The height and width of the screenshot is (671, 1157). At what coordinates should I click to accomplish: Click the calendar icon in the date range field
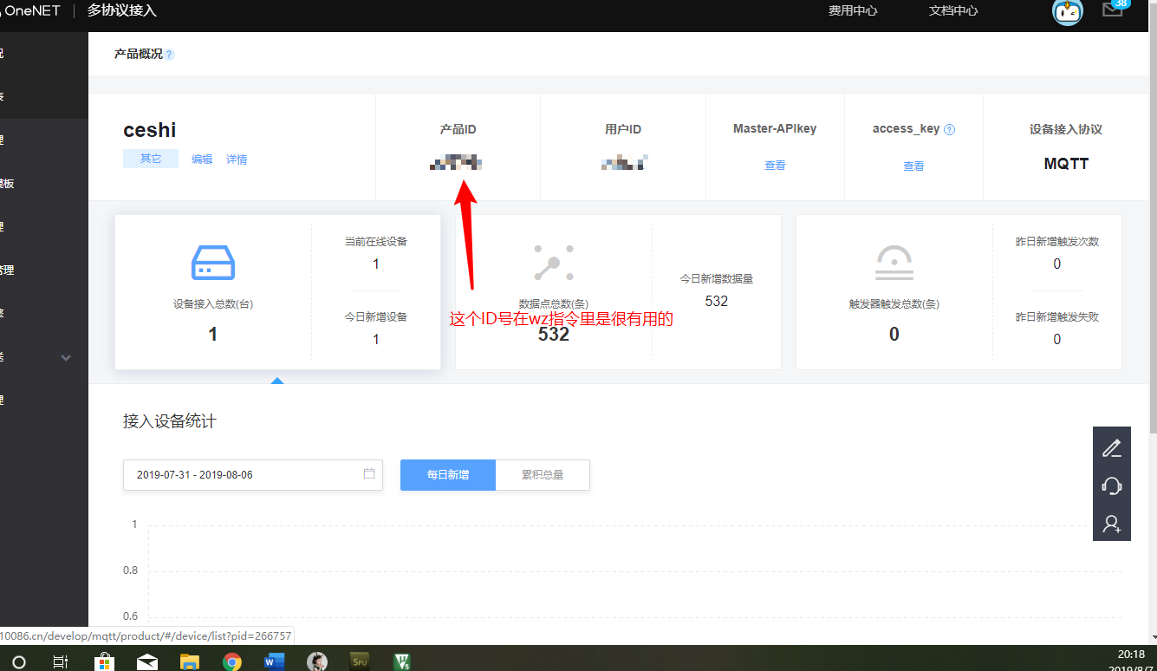(368, 474)
